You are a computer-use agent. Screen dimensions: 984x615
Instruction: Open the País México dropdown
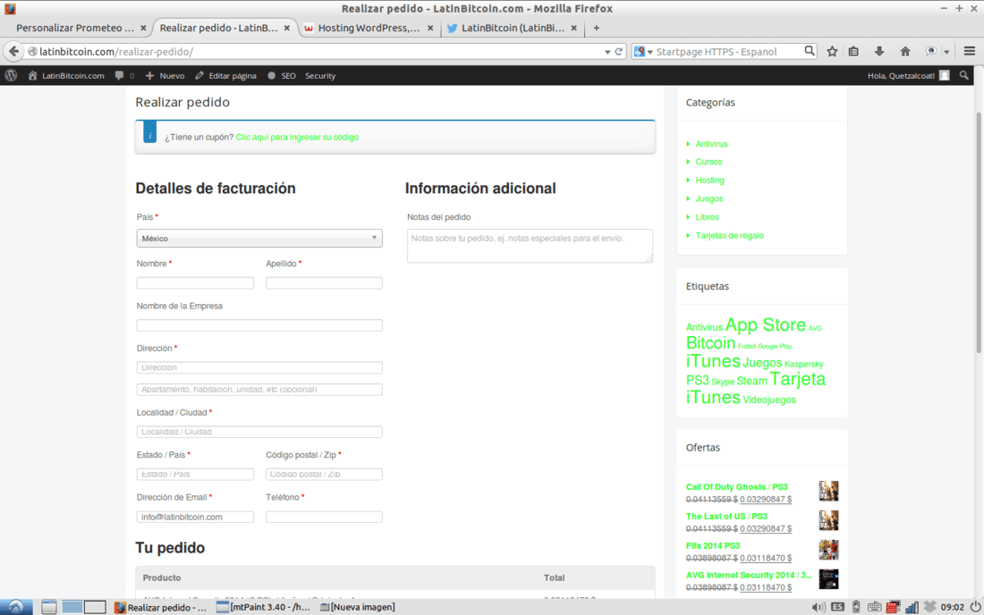(x=259, y=239)
